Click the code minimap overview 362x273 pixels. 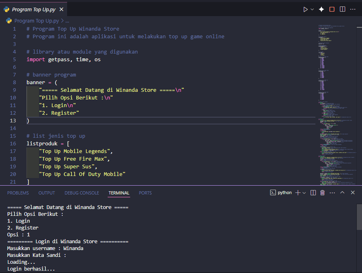(337, 105)
